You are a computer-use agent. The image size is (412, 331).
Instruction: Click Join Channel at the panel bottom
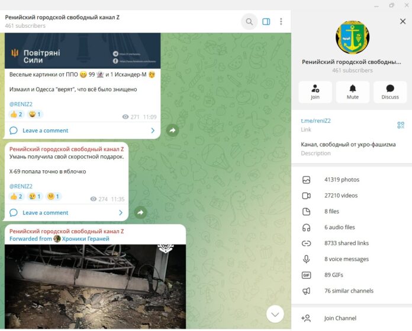click(x=340, y=319)
